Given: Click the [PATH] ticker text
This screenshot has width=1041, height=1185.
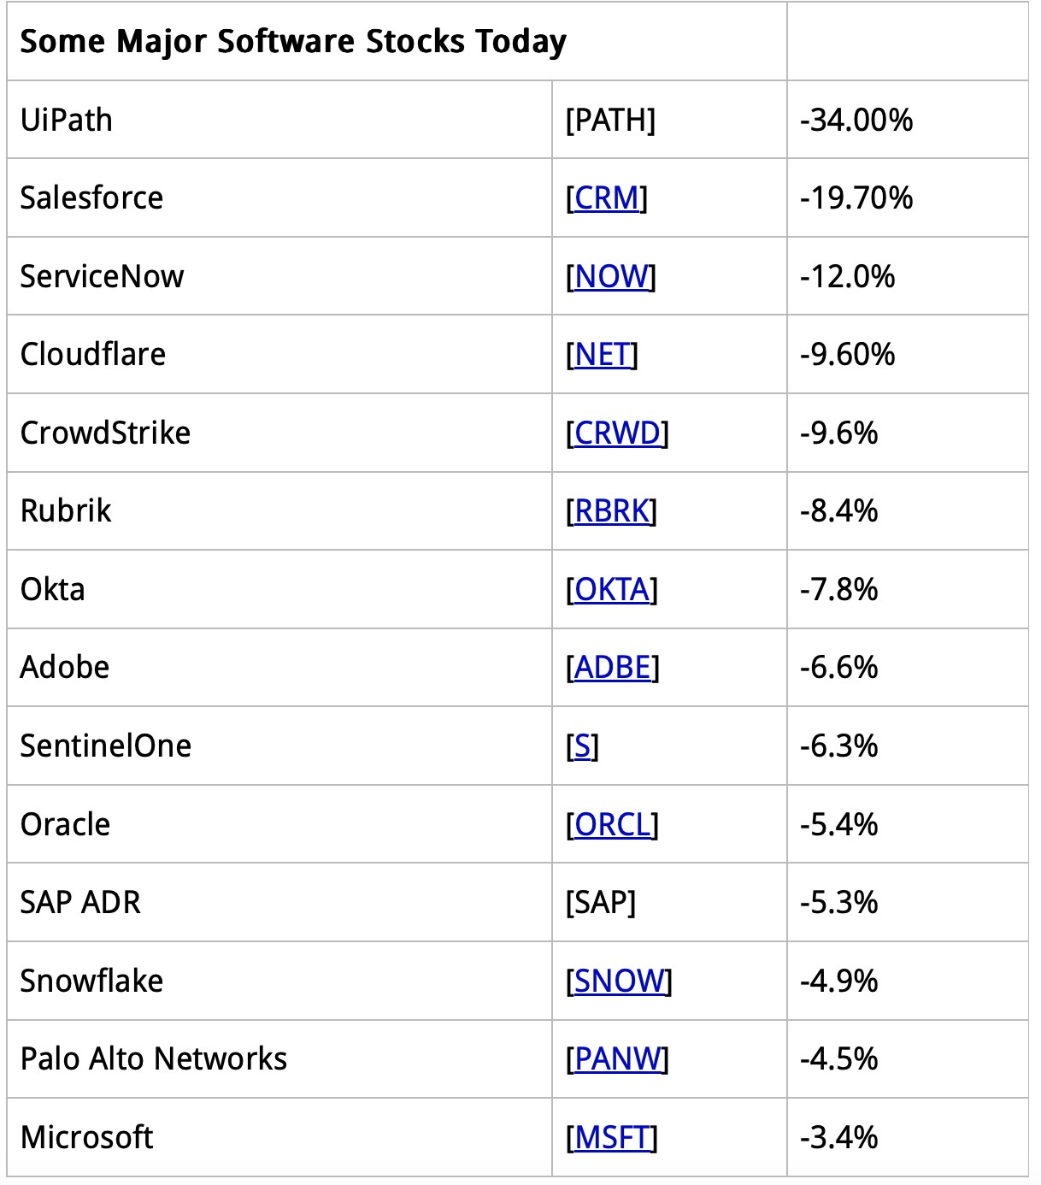Looking at the screenshot, I should (610, 121).
